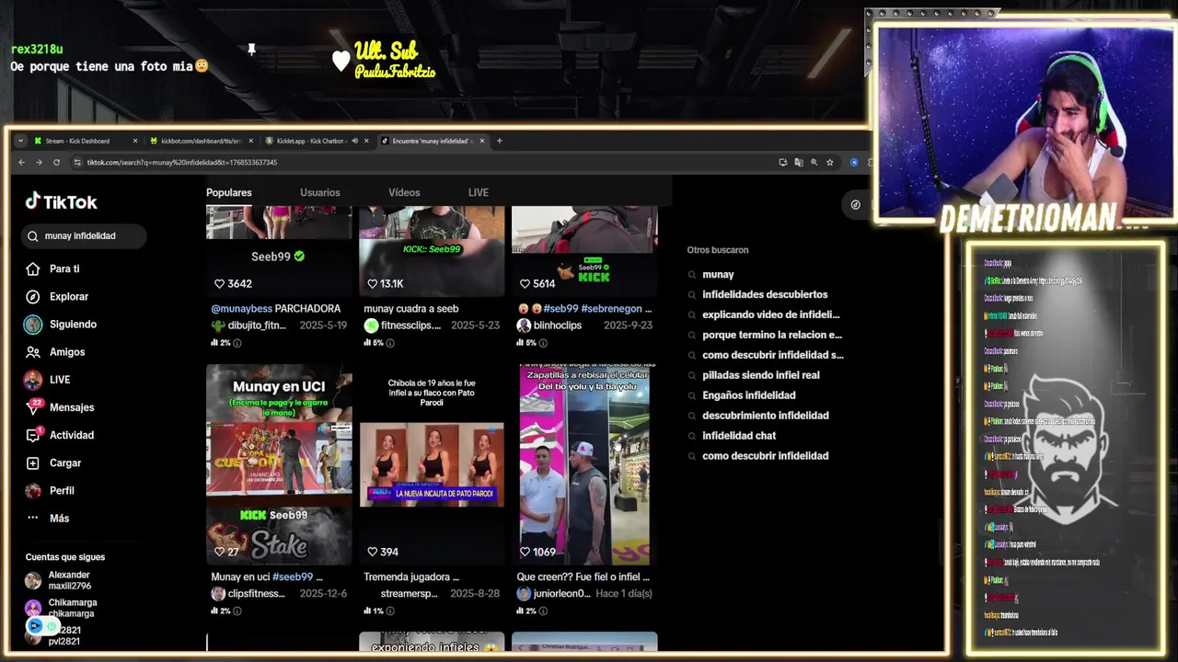Open the 'Munay en UCI' video thumbnail
This screenshot has width=1178, height=662.
pyautogui.click(x=279, y=464)
